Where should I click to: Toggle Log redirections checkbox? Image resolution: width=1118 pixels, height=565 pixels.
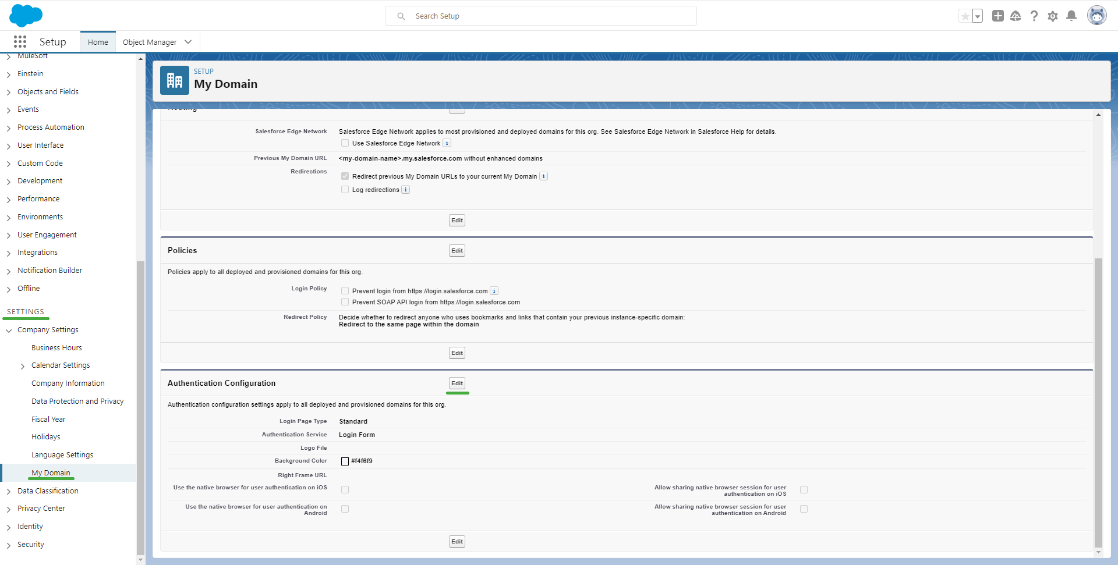(345, 190)
